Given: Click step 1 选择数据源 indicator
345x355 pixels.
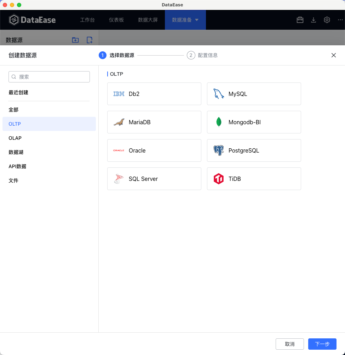Looking at the screenshot, I should 116,55.
